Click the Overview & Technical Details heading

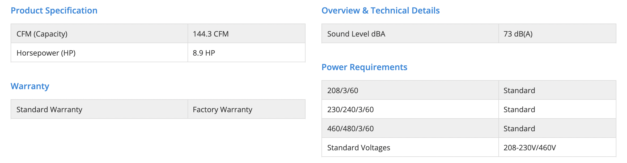tap(380, 11)
